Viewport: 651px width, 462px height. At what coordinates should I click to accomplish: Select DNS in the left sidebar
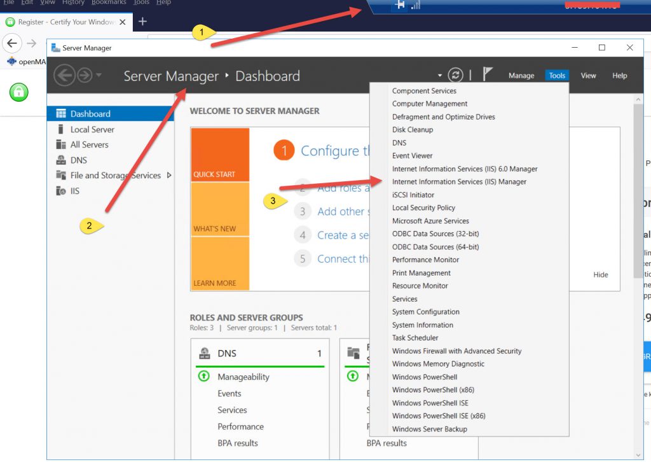point(79,160)
